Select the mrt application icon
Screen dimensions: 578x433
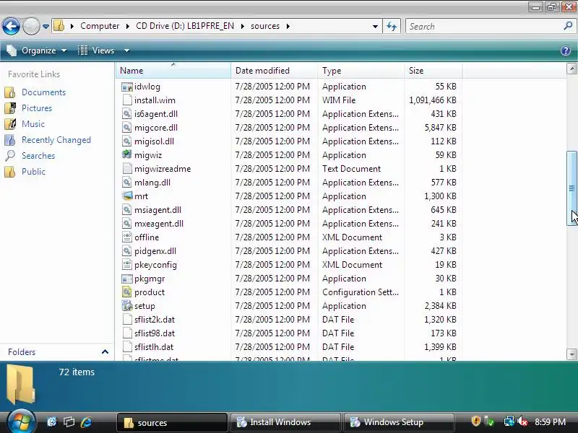tap(127, 196)
